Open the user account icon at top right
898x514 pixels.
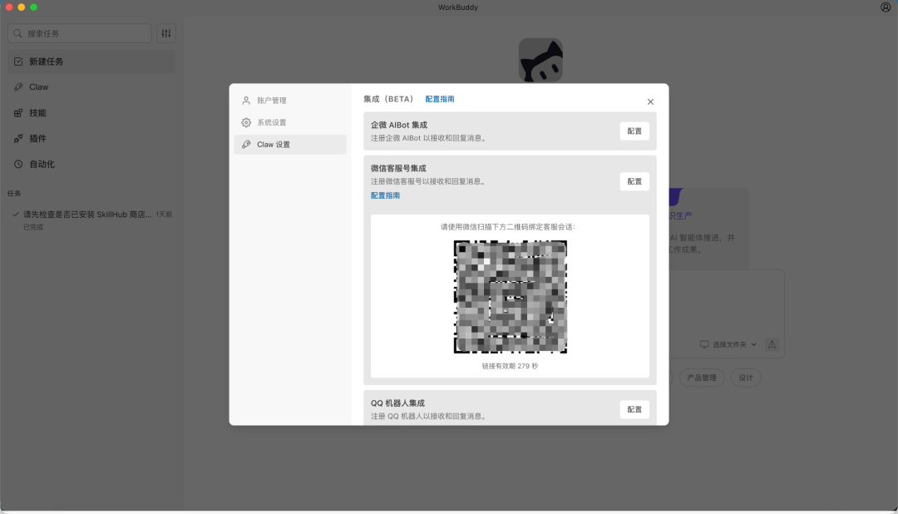884,7
